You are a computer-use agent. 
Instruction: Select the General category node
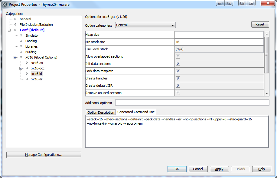pos(25,19)
